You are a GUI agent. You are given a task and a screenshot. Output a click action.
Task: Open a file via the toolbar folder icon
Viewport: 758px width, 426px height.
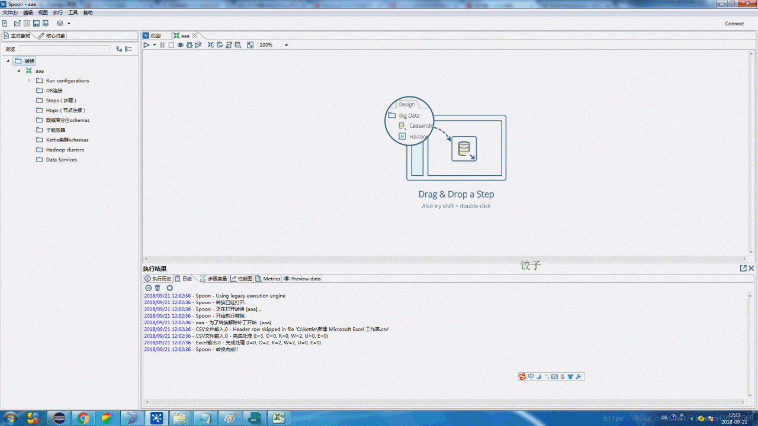(x=17, y=24)
